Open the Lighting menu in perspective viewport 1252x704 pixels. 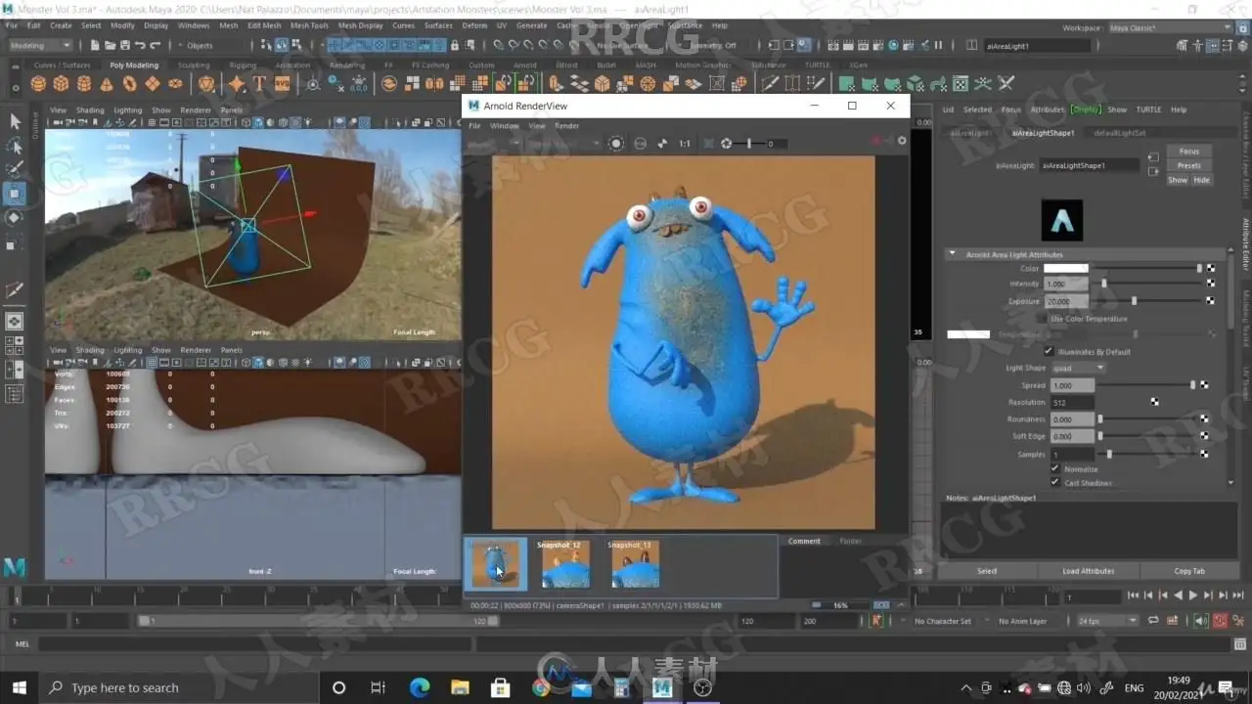pos(127,110)
